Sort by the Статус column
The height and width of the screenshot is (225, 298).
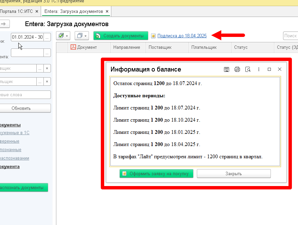(x=253, y=47)
